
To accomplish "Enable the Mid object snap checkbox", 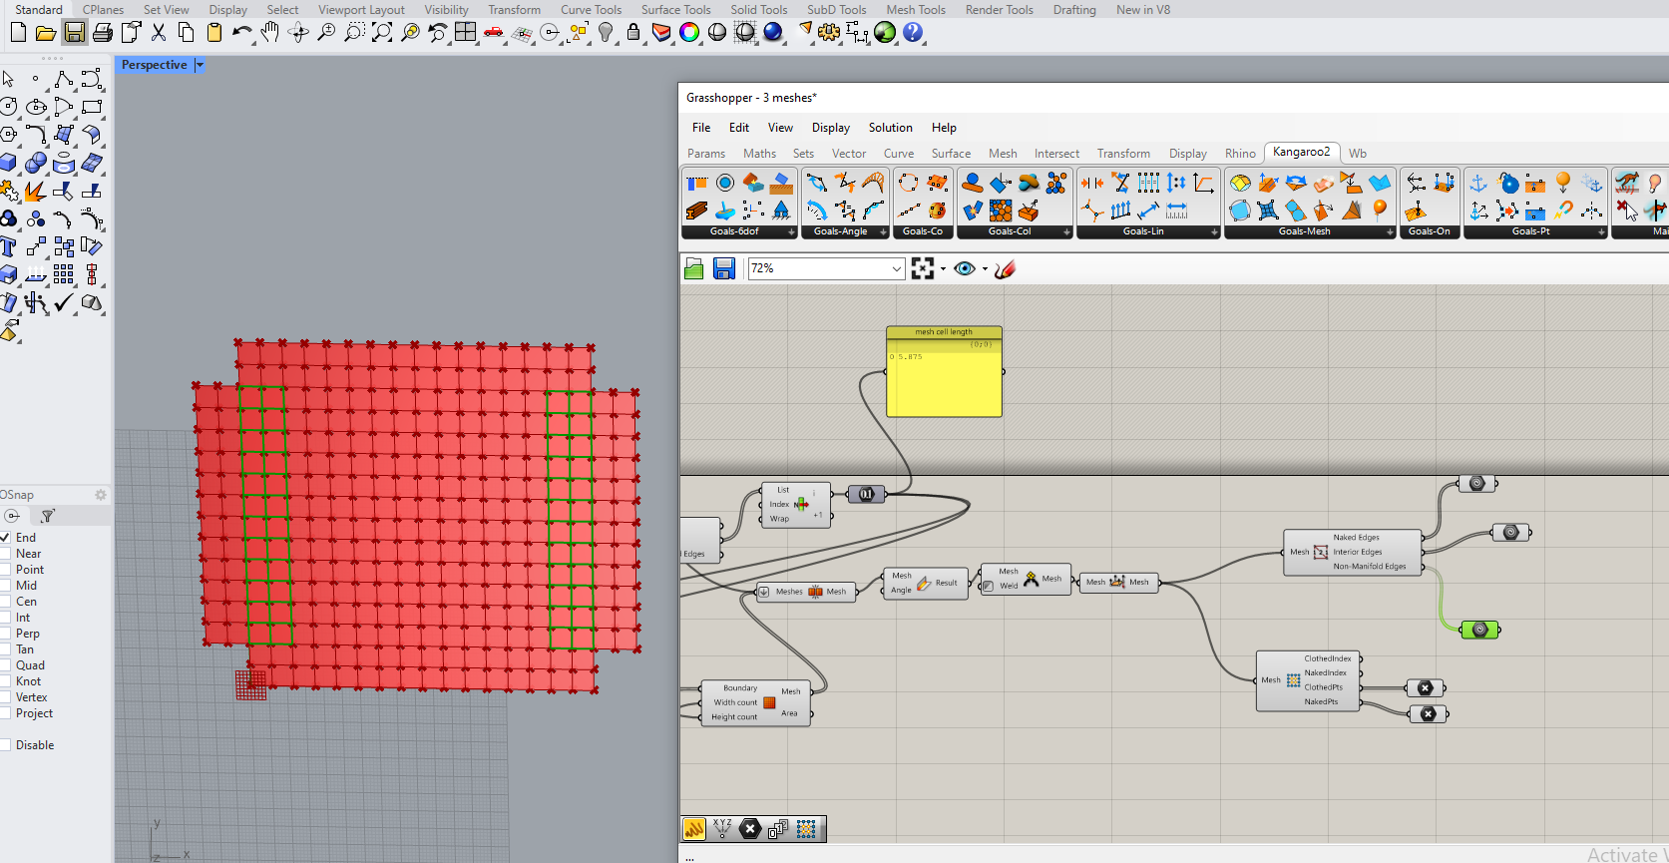I will click(6, 586).
